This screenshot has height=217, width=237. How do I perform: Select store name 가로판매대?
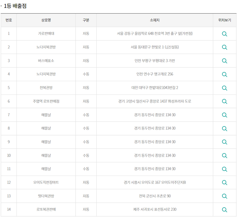pos(46,33)
